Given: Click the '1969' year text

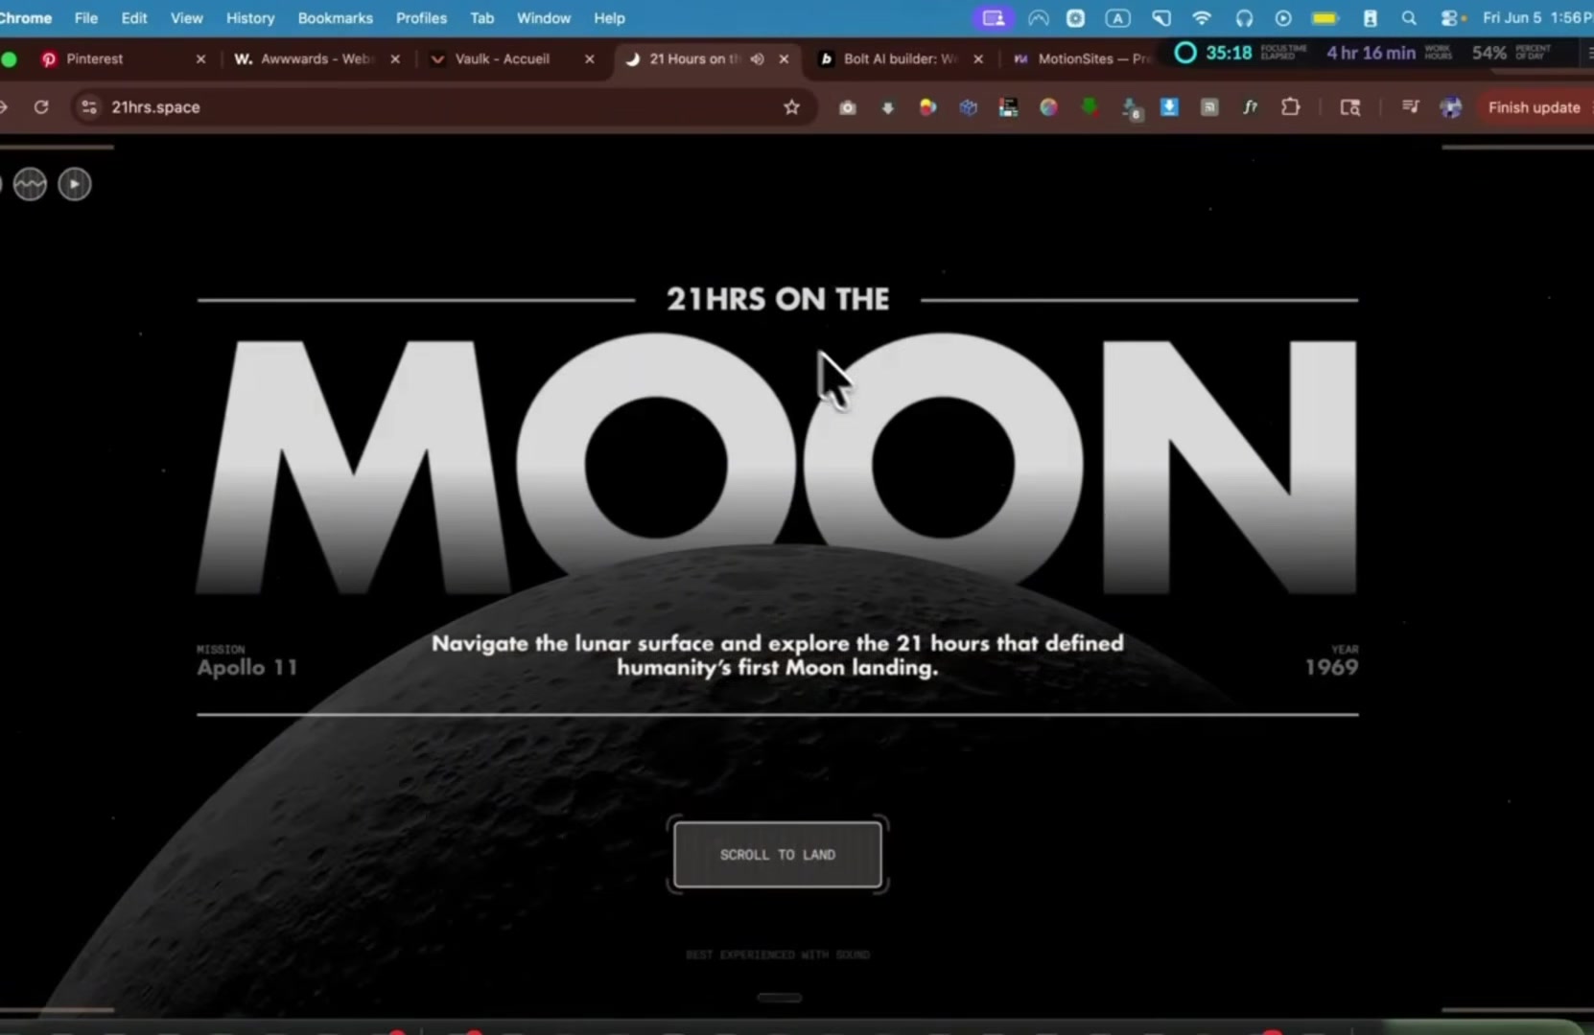Looking at the screenshot, I should tap(1331, 668).
